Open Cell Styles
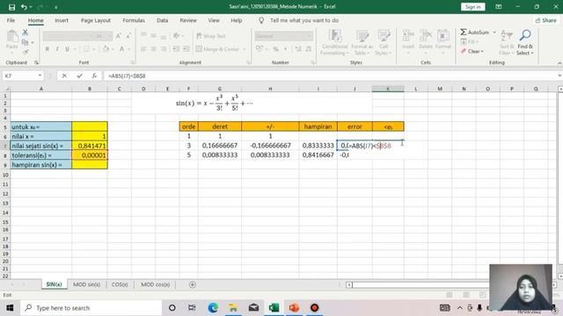This screenshot has height=316, width=563. coord(384,42)
